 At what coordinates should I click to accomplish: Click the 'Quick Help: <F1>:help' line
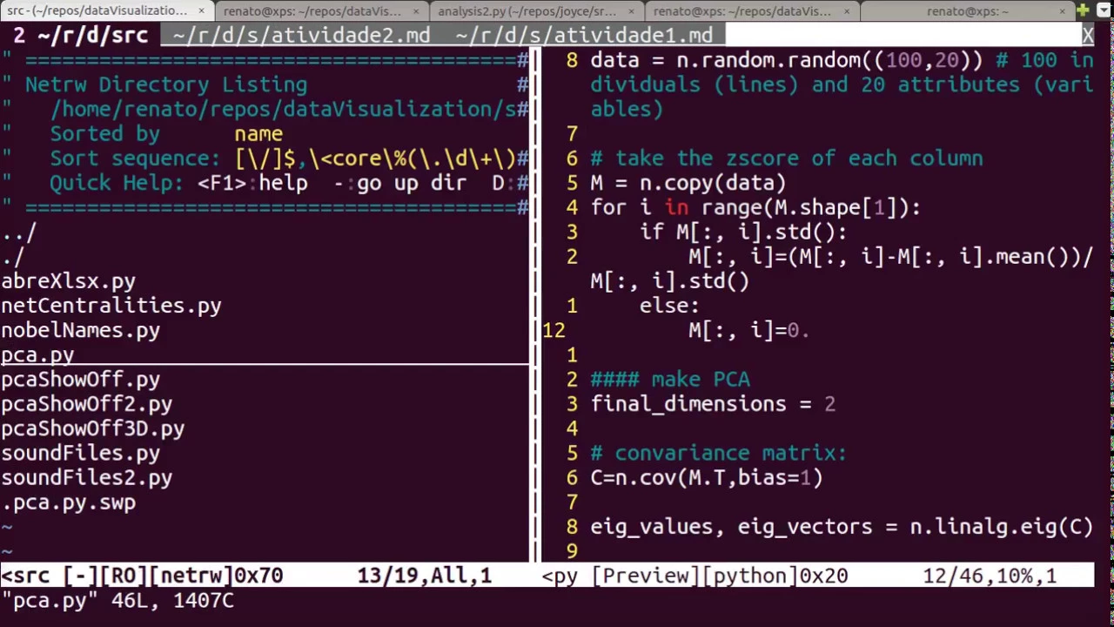pyautogui.click(x=289, y=183)
